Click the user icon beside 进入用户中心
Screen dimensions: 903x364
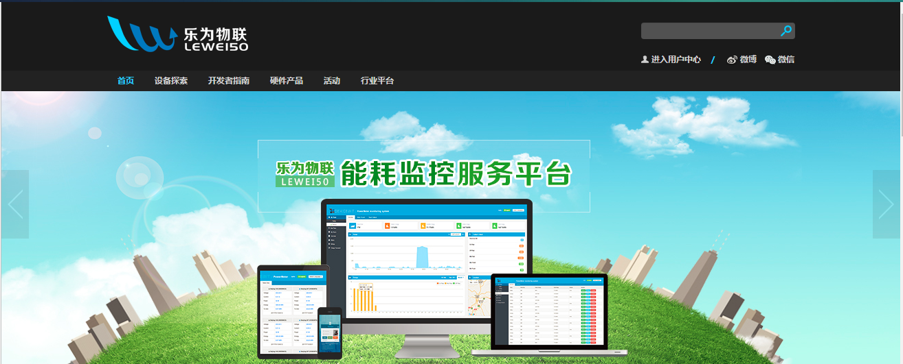[645, 60]
